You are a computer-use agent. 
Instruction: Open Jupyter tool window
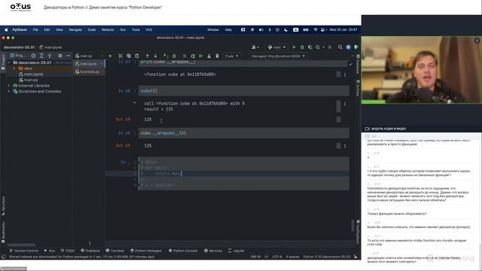tap(236, 251)
